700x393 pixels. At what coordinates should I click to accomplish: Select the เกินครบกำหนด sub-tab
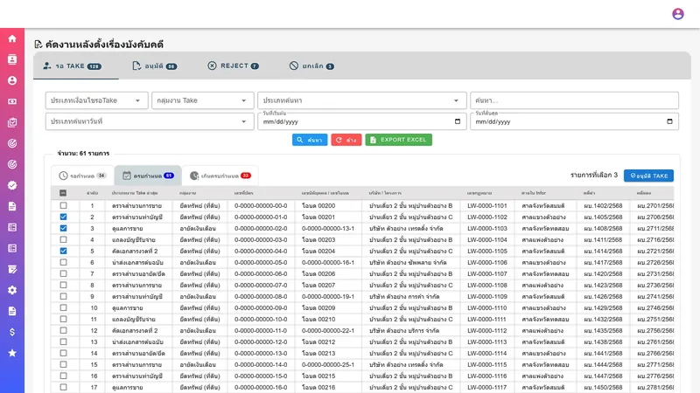(220, 176)
